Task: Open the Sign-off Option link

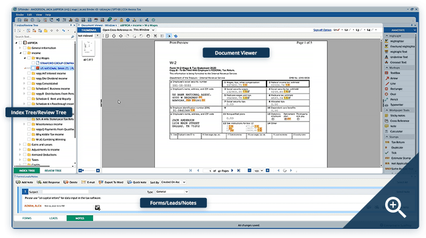Action: tap(322, 30)
